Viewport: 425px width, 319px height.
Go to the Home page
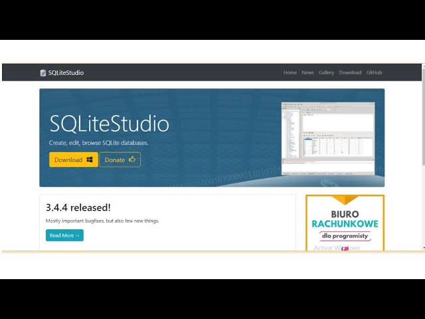tap(290, 72)
